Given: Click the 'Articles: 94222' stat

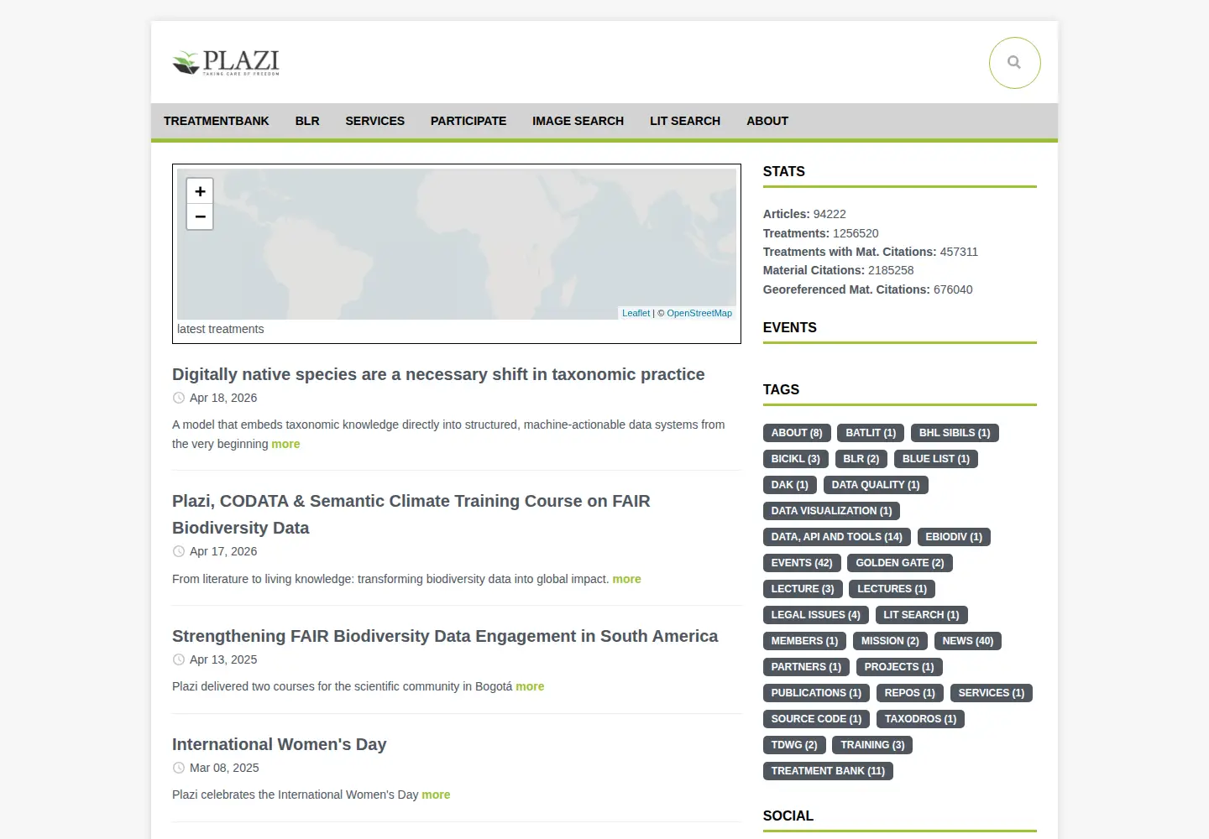Looking at the screenshot, I should (804, 214).
